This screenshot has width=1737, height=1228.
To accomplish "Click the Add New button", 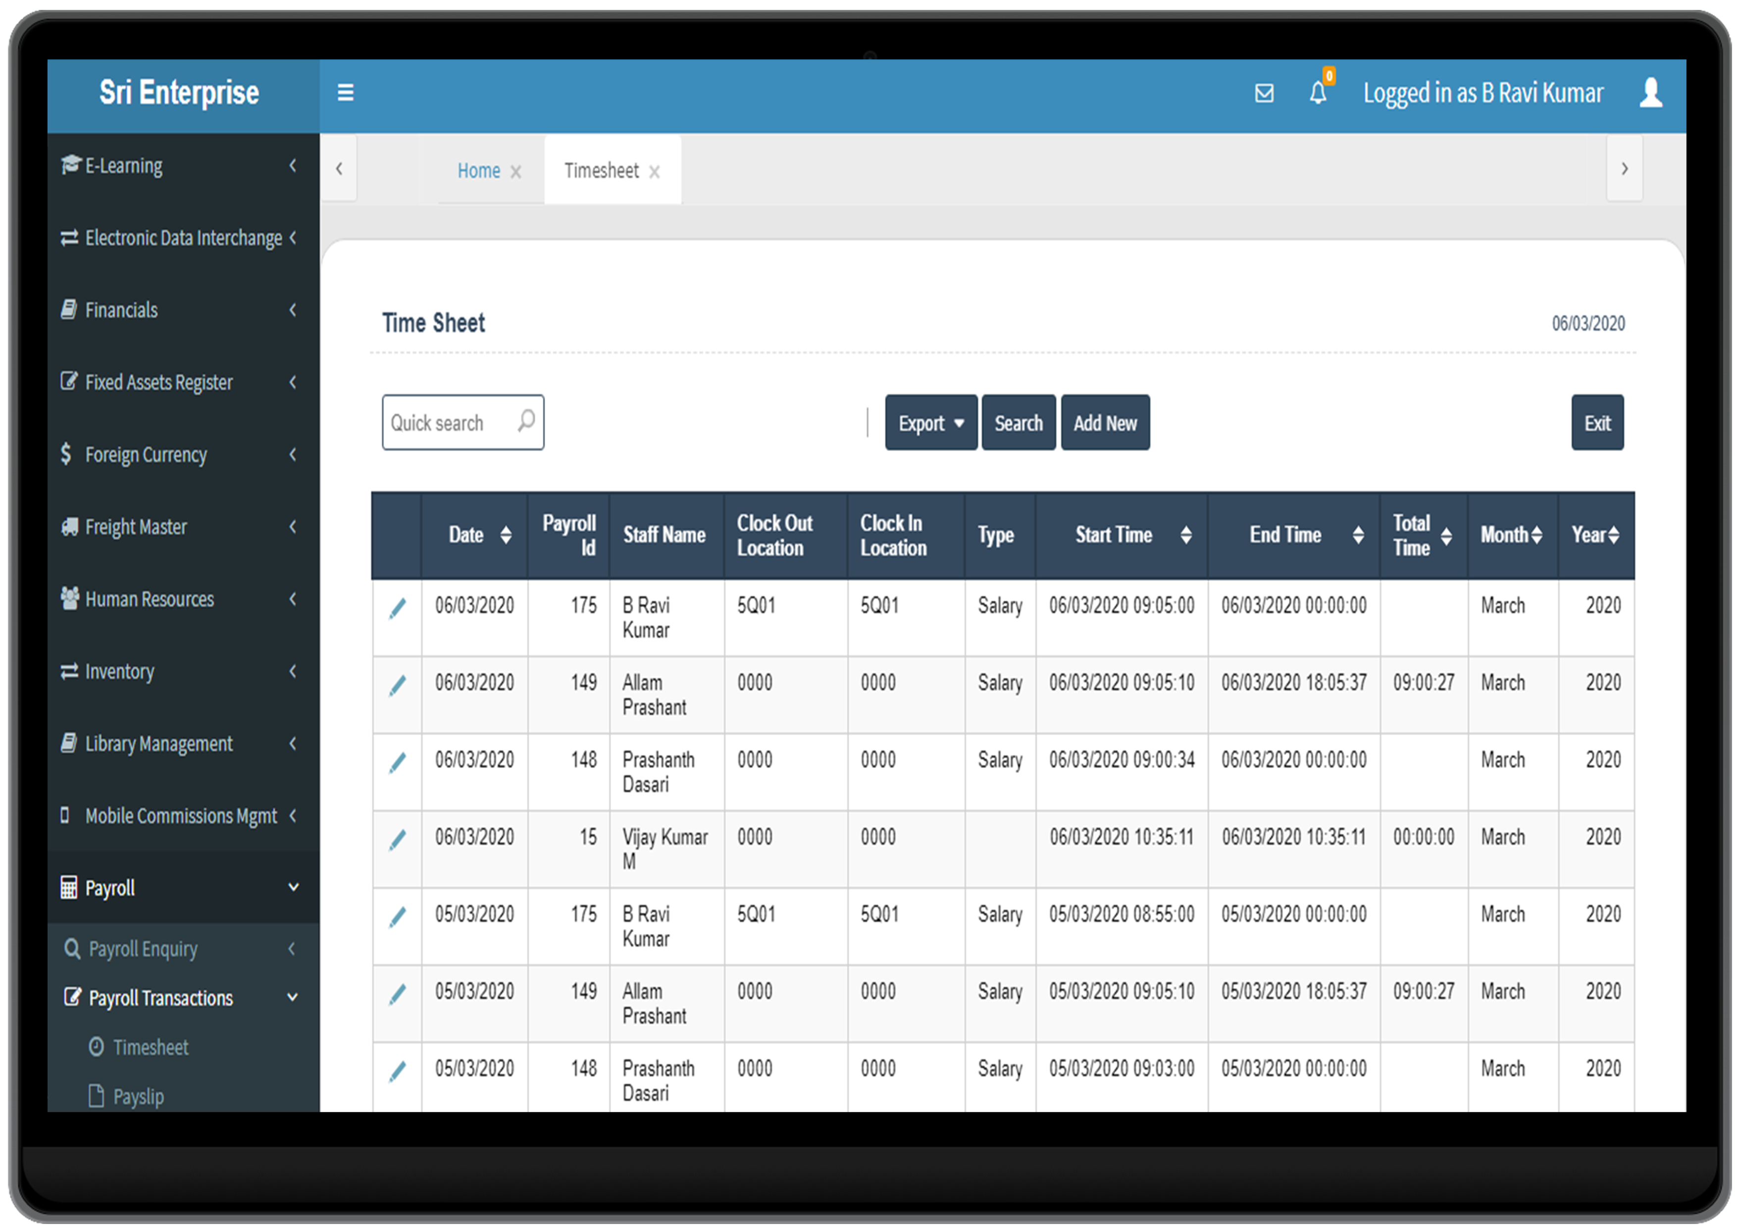I will [x=1105, y=423].
